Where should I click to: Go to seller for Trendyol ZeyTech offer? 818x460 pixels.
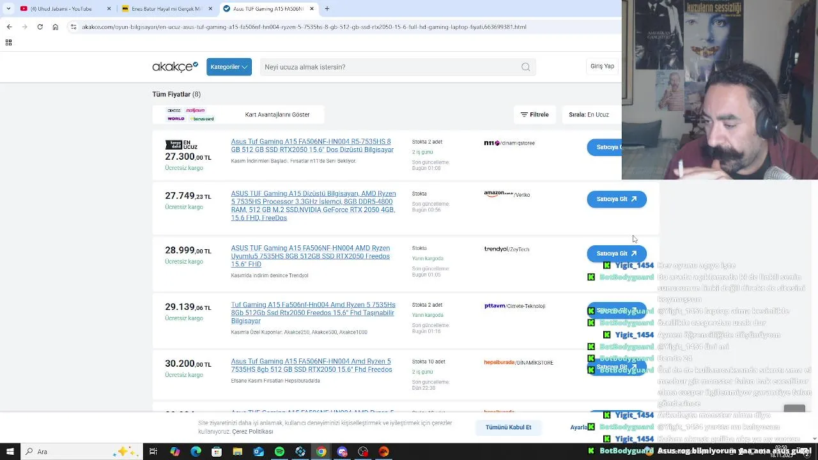coord(617,254)
